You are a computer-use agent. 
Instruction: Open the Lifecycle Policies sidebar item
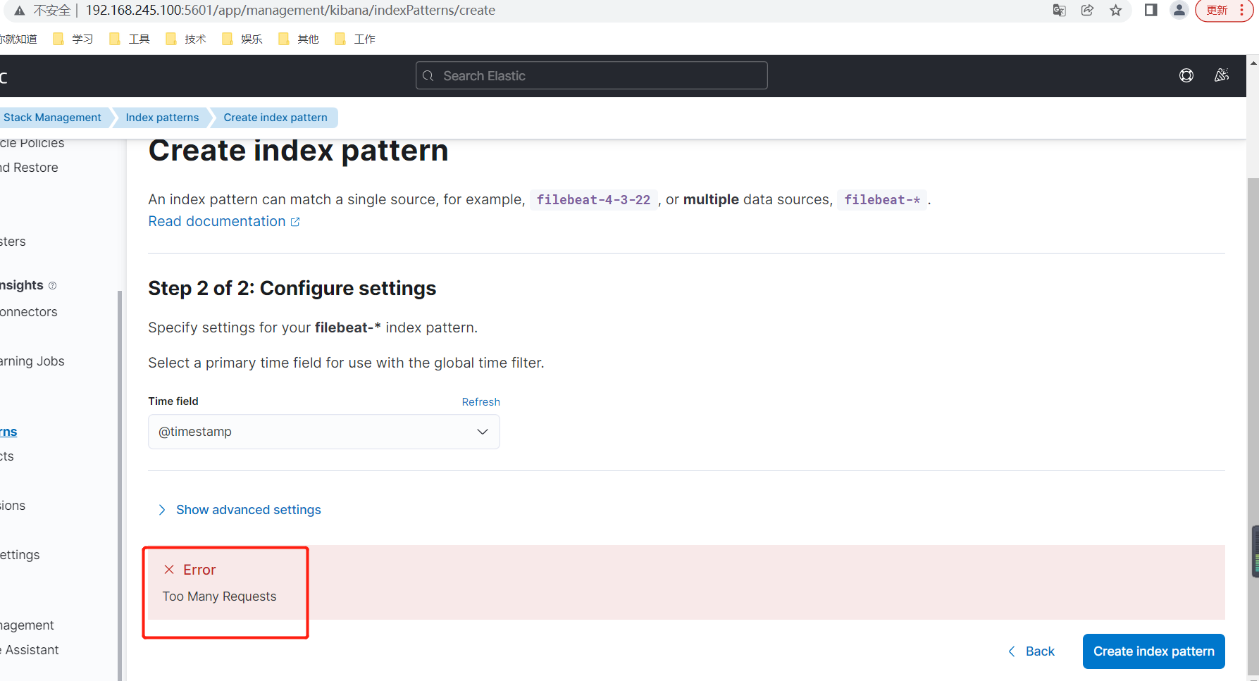click(32, 143)
